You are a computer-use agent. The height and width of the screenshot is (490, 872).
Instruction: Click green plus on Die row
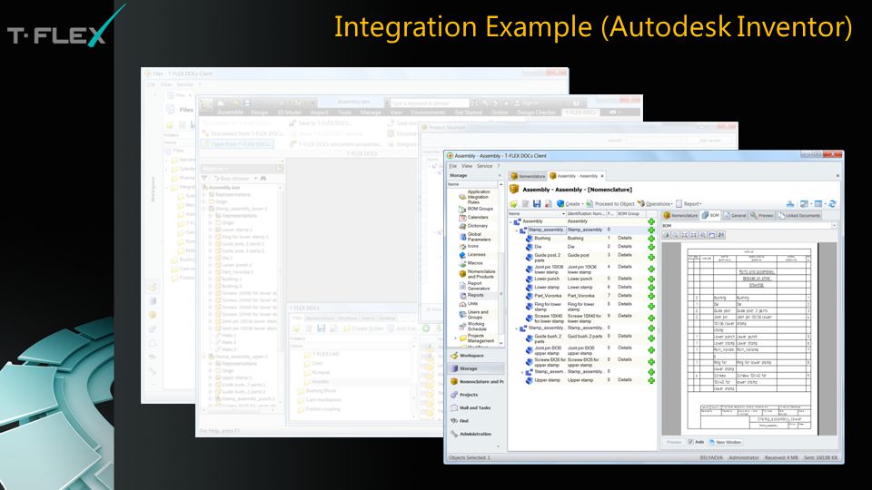[651, 247]
